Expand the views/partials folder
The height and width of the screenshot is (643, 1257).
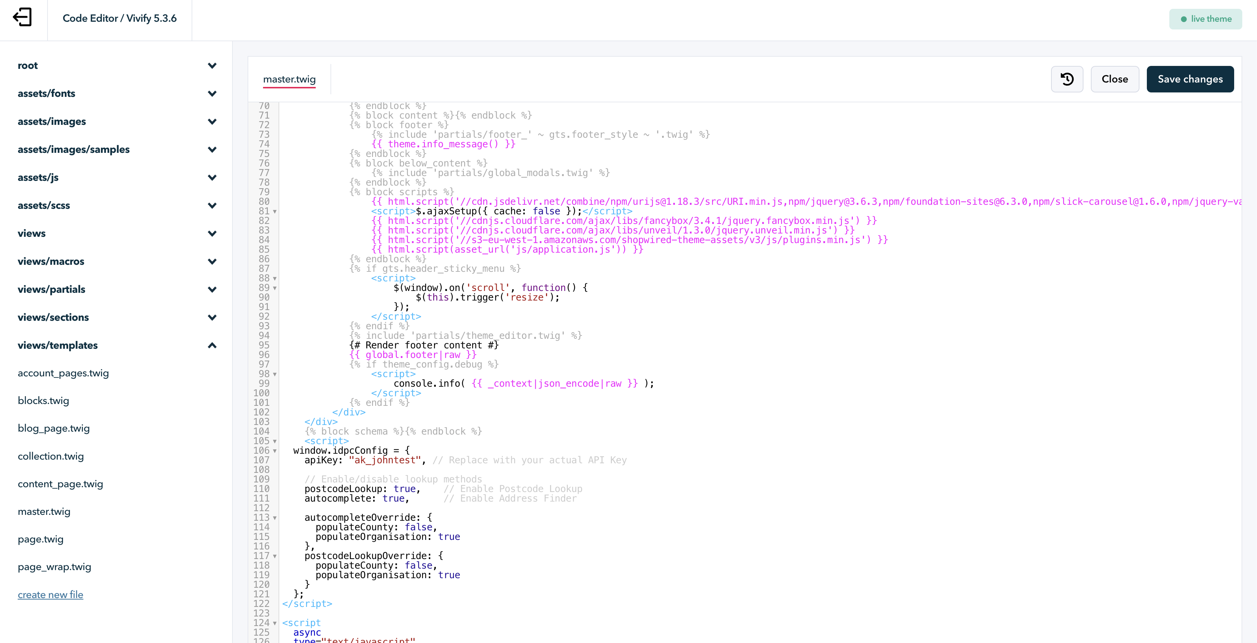(x=212, y=289)
